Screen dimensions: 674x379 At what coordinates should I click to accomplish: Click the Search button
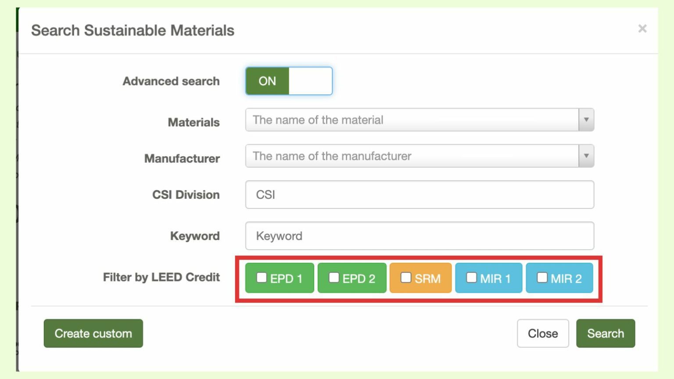[605, 333]
